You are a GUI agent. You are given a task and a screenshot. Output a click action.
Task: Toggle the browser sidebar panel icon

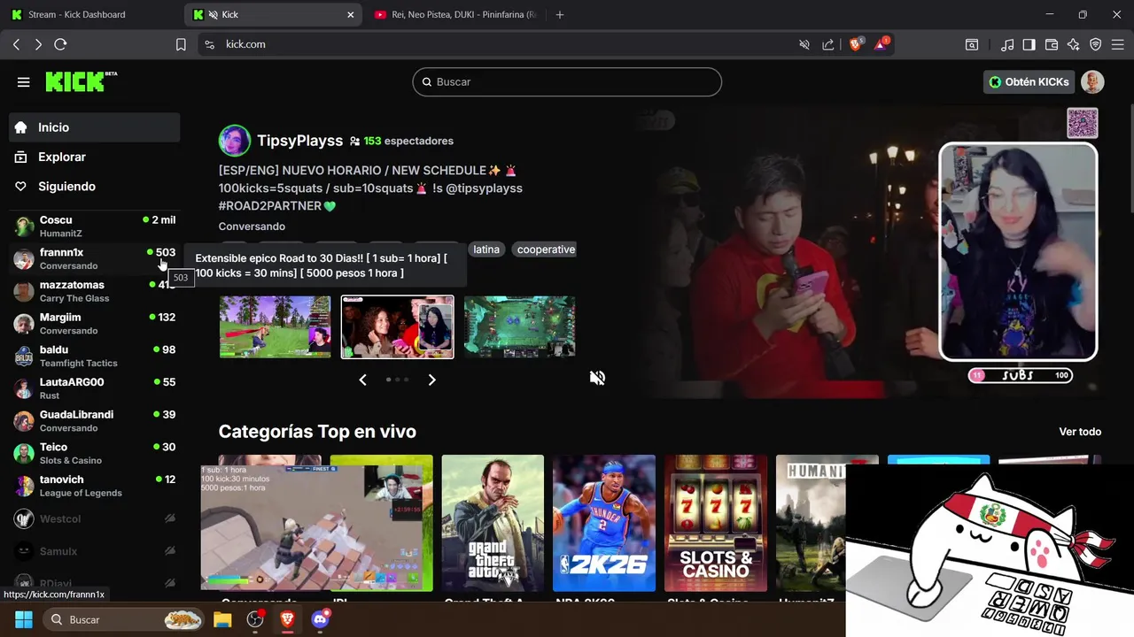tap(1029, 44)
